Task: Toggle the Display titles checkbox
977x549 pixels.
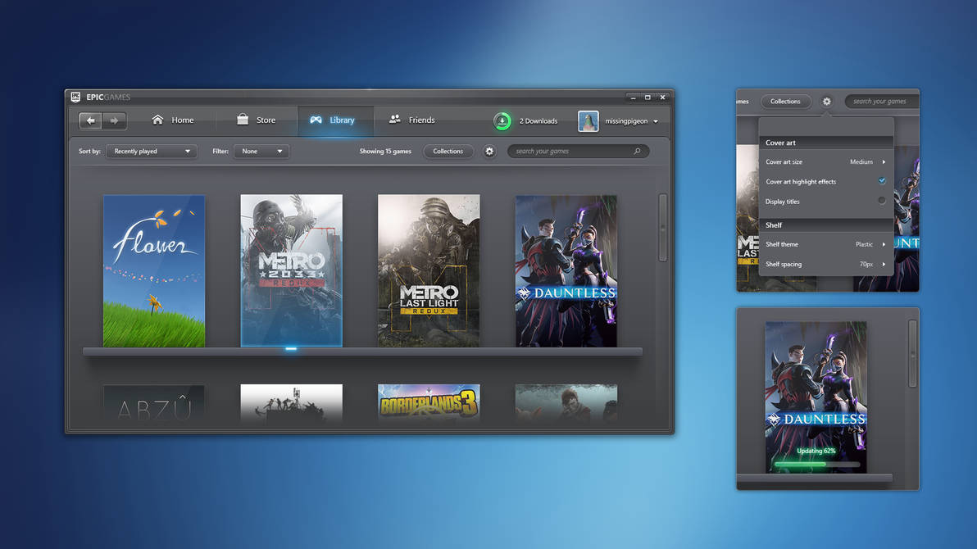Action: 882,201
